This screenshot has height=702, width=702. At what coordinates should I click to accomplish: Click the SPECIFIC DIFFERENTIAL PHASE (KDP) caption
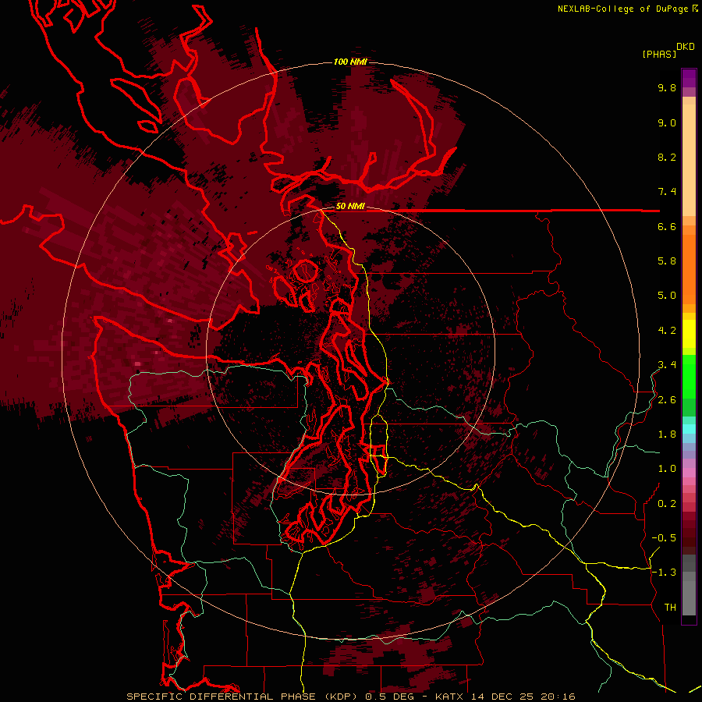243,697
